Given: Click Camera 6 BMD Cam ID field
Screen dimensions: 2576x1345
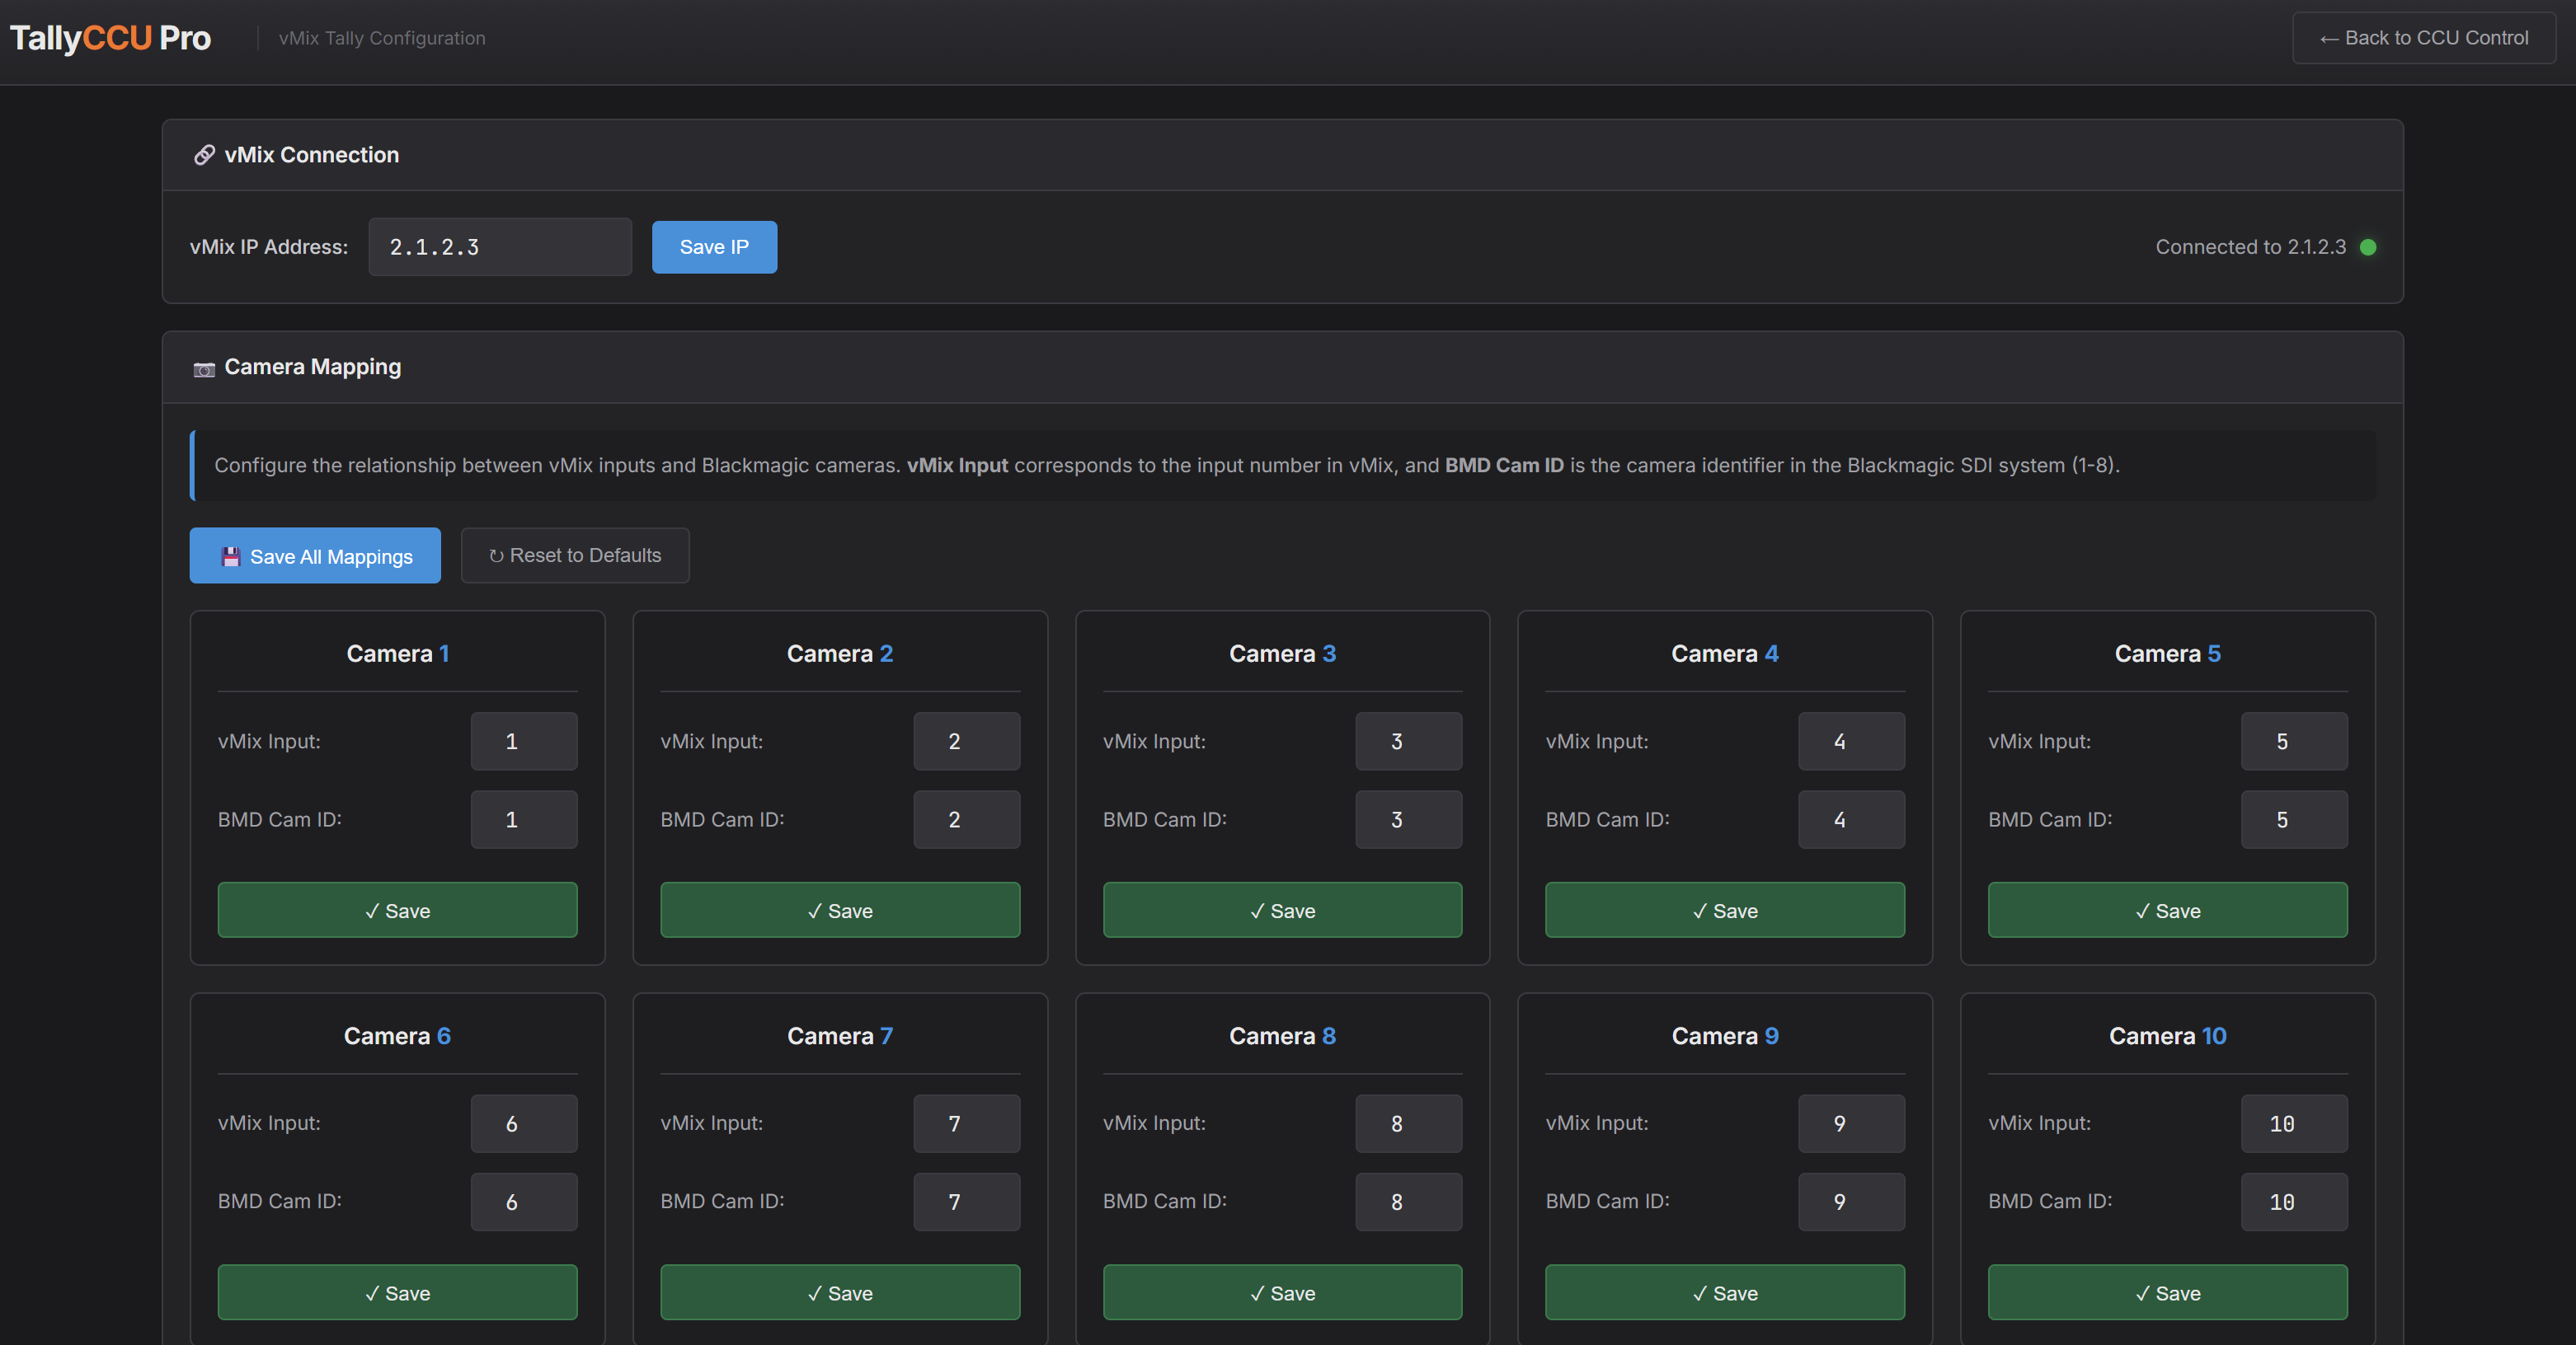Looking at the screenshot, I should pos(524,1201).
